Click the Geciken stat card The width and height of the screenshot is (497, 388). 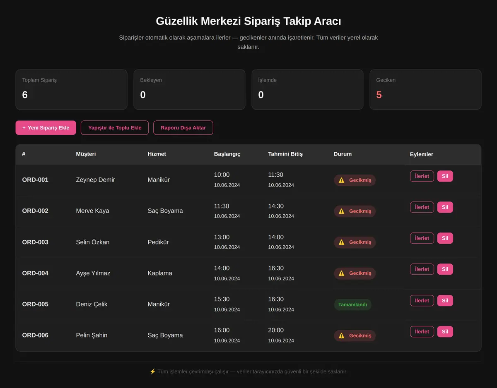coord(425,89)
